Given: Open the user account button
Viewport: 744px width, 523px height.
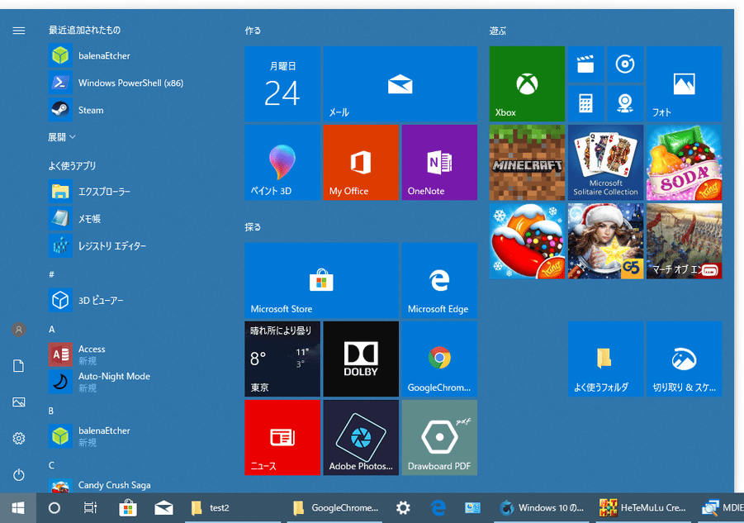Looking at the screenshot, I should point(19,330).
